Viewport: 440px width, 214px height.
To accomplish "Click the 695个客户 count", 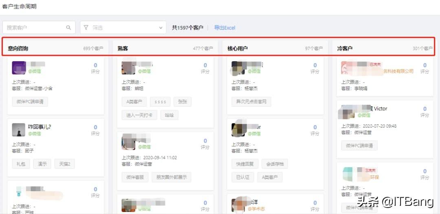I will [x=93, y=49].
